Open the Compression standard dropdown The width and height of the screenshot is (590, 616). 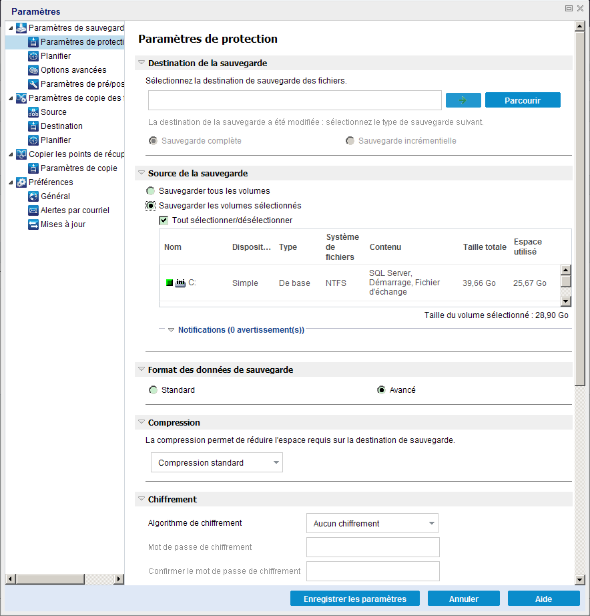tap(217, 463)
